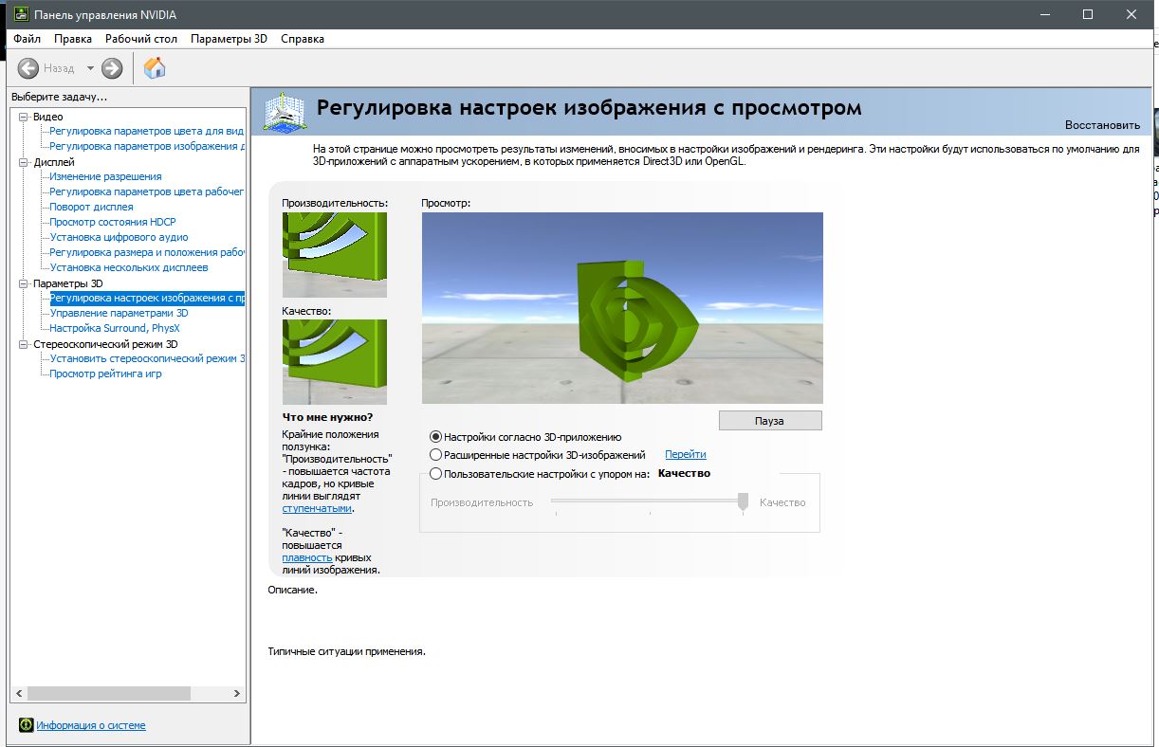Open Просмотр состояния HDCP item
This screenshot has width=1159, height=747.
[x=113, y=222]
